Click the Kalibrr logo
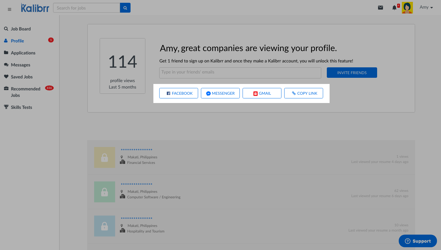Screen dimensions: 441x250 pyautogui.click(x=35, y=8)
